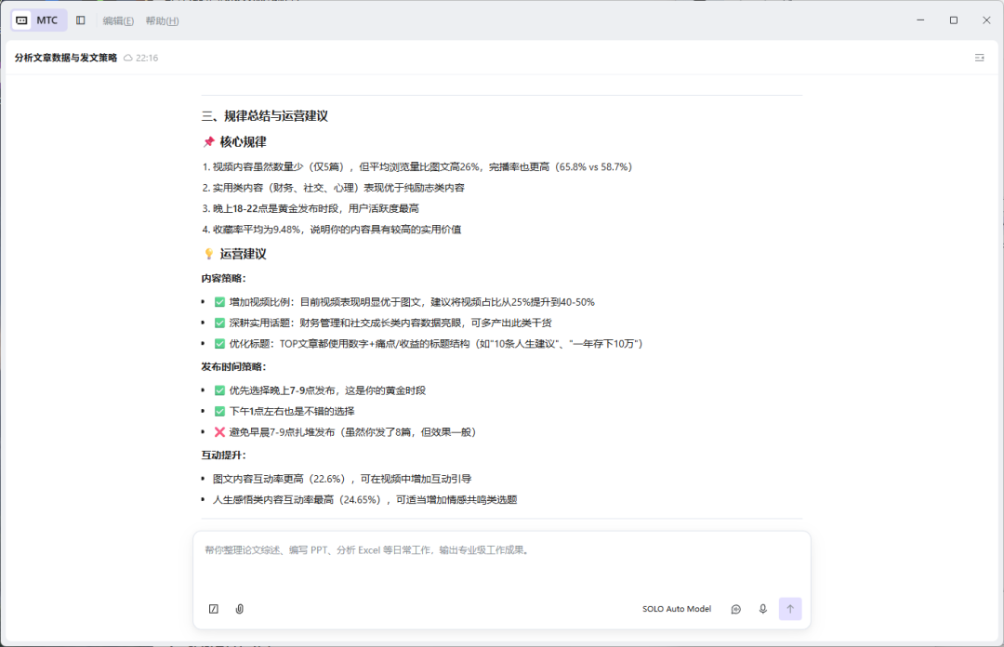Viewport: 1004px width, 647px height.
Task: Click the cloud sync icon beside 22:16
Action: [128, 58]
